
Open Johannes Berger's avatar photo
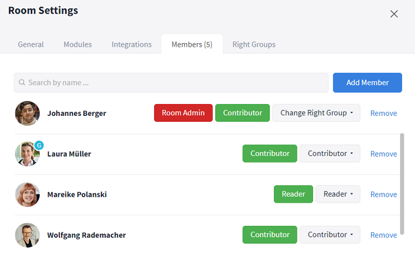click(27, 114)
